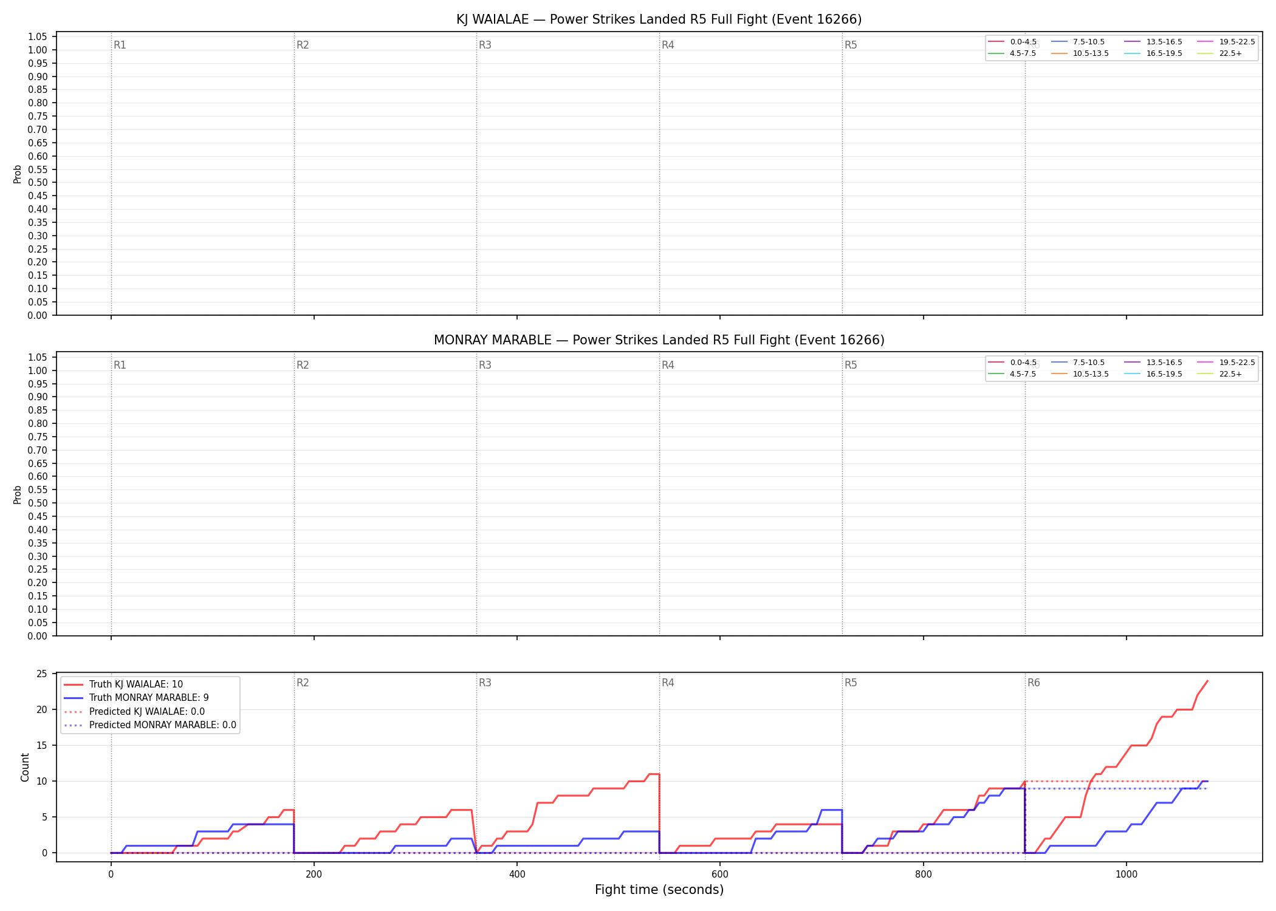Select the Truth KJ WAIALAE: 10 legend entry
Image resolution: width=1276 pixels, height=911 pixels.
(135, 684)
